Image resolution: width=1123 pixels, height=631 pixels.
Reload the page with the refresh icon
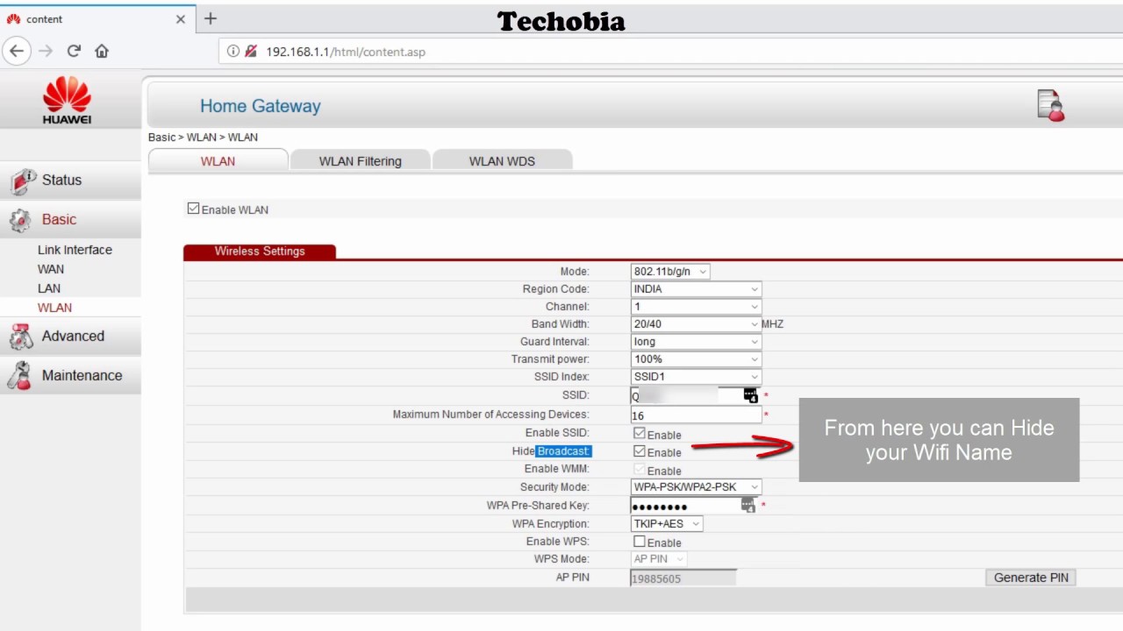(74, 51)
